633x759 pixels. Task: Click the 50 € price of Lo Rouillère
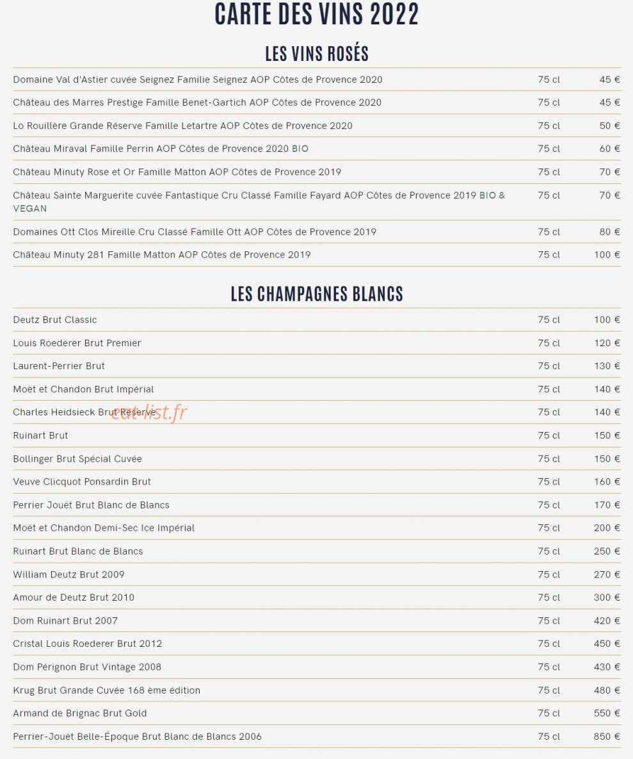[610, 126]
